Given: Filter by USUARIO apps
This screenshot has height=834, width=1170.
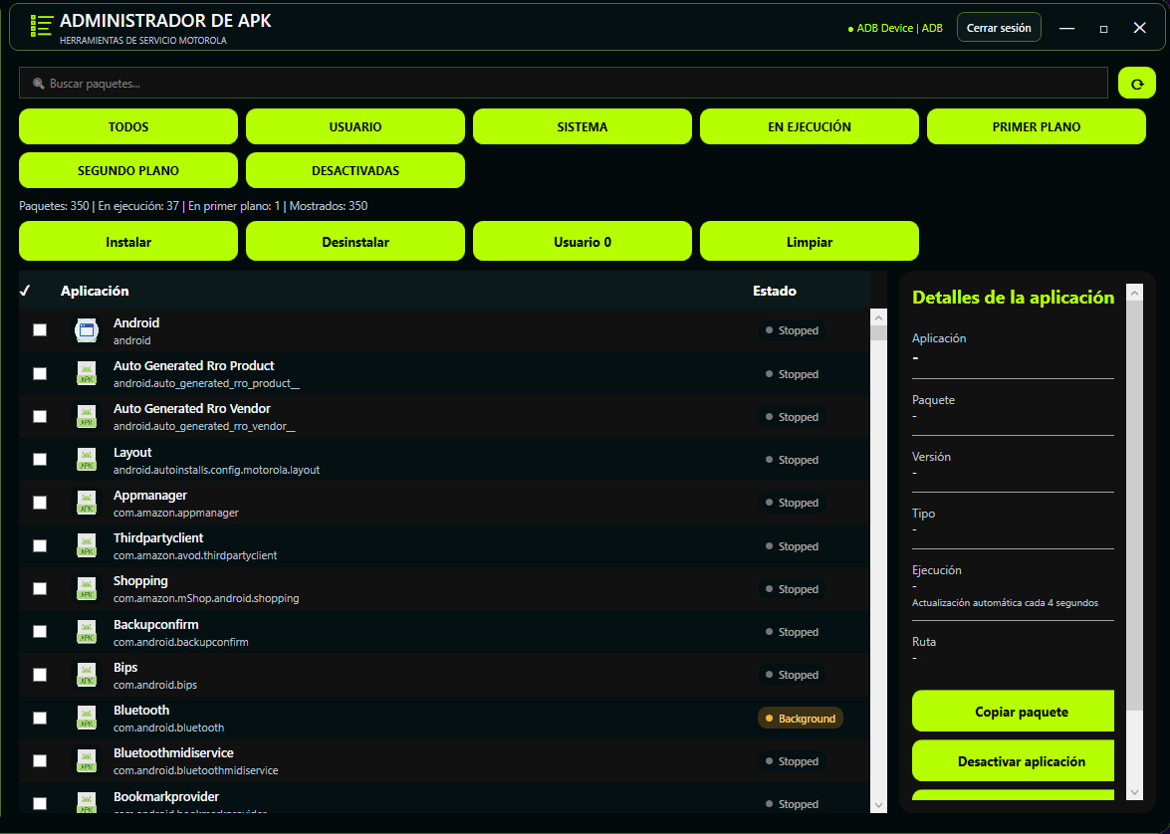Looking at the screenshot, I should [x=355, y=126].
